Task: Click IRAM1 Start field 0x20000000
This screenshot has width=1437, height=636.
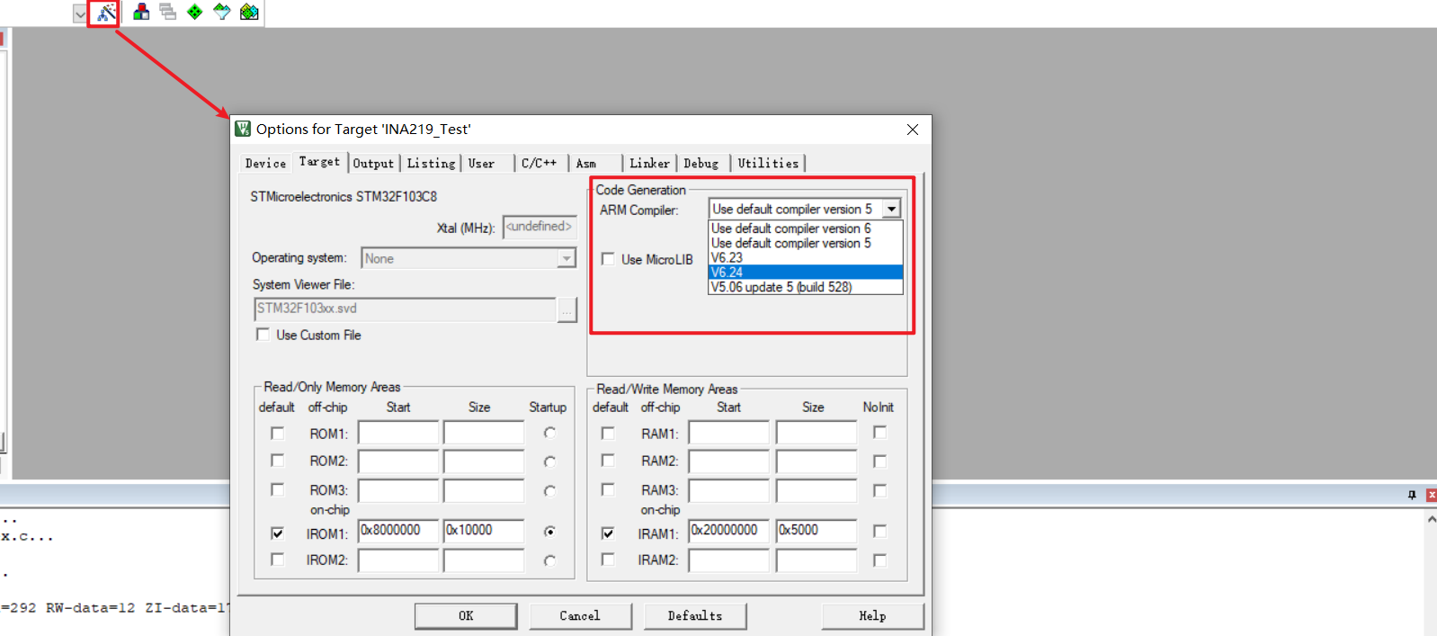Action: pyautogui.click(x=729, y=531)
